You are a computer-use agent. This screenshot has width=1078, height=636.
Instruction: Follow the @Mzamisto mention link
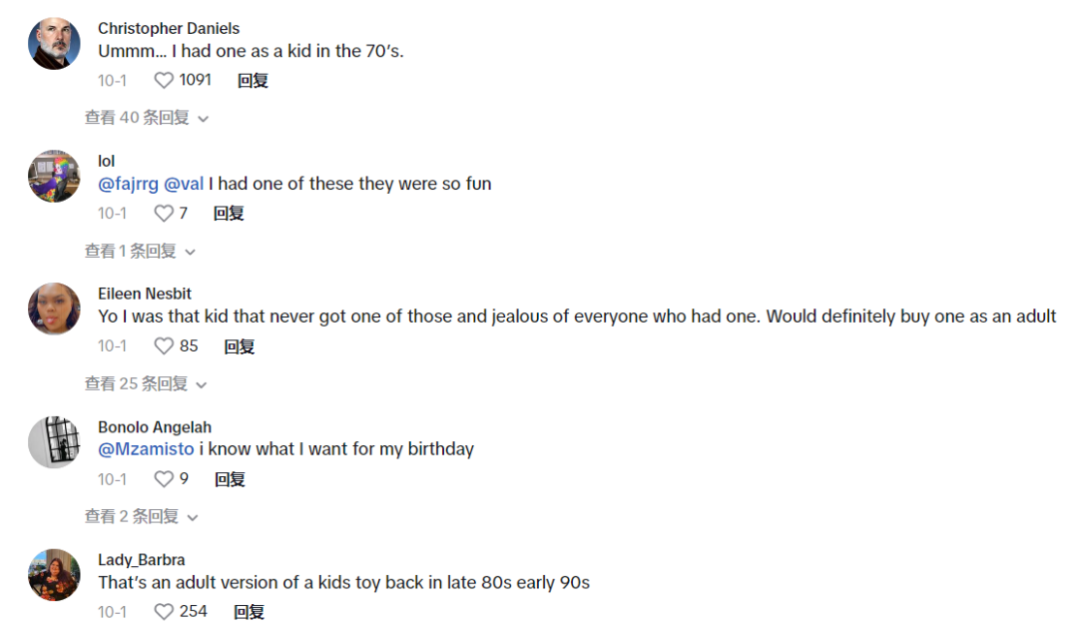(x=146, y=449)
